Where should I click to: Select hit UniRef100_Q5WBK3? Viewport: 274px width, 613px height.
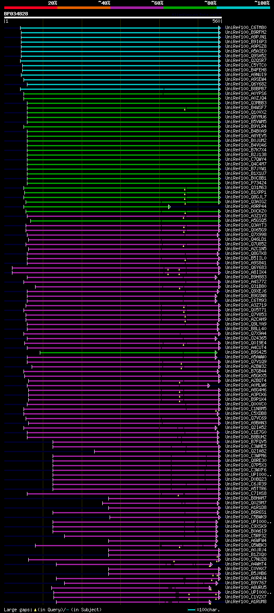tap(246, 545)
